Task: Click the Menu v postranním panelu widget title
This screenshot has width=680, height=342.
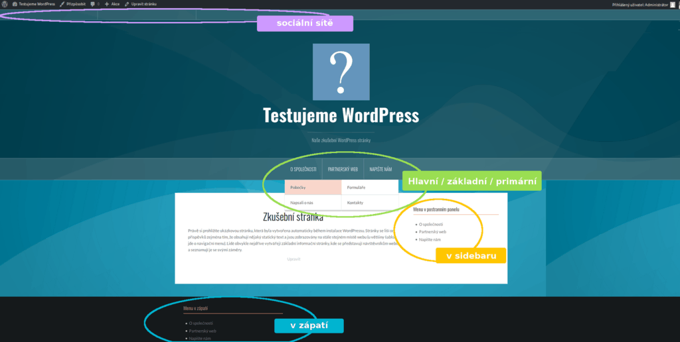Action: (x=436, y=209)
